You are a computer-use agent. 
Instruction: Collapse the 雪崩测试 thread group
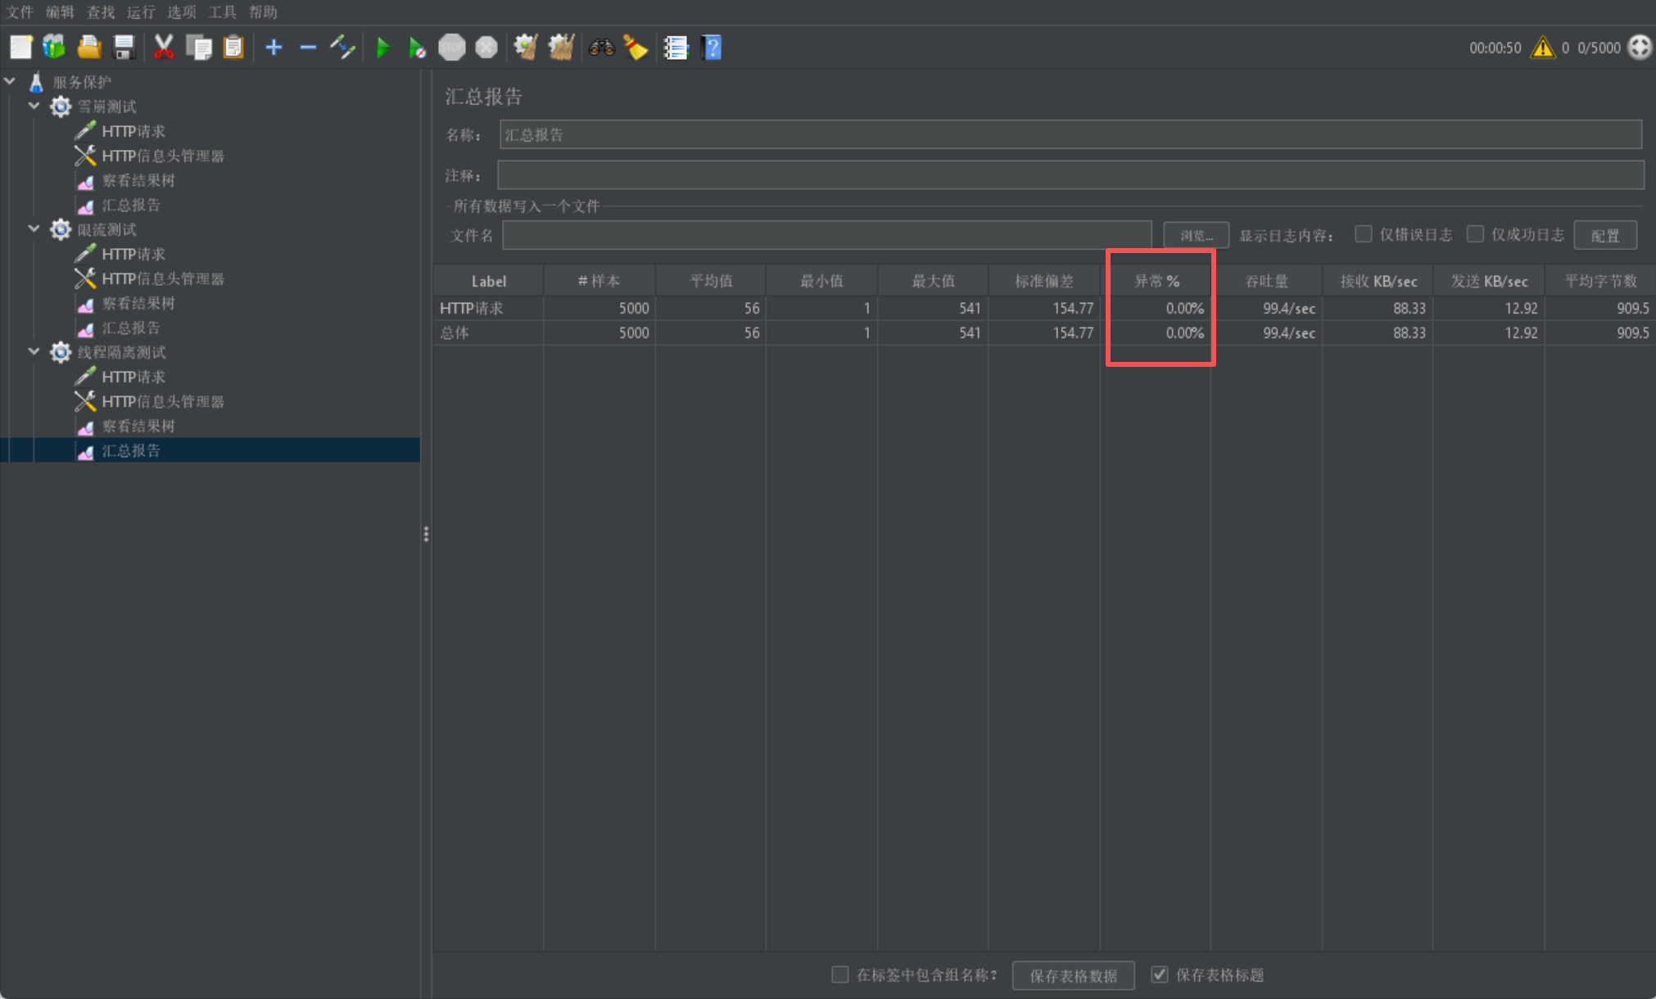[34, 106]
